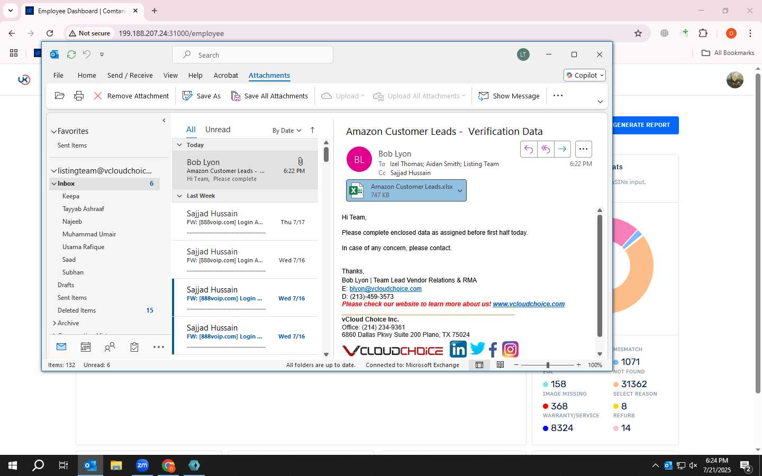This screenshot has height=476, width=762.
Task: Click the Reply arrow button in reading pane
Action: tap(529, 149)
